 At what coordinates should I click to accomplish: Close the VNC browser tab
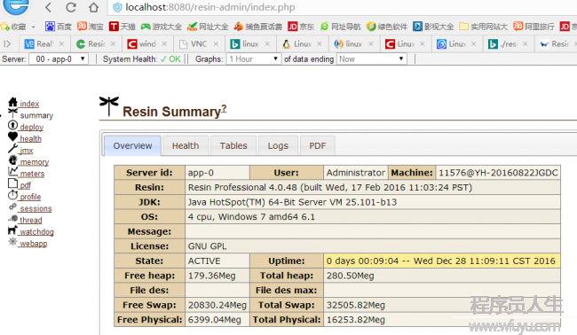tap(216, 44)
